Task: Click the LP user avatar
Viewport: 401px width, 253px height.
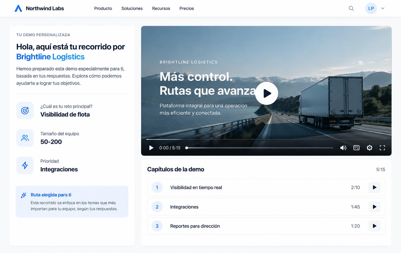Action: pyautogui.click(x=371, y=8)
